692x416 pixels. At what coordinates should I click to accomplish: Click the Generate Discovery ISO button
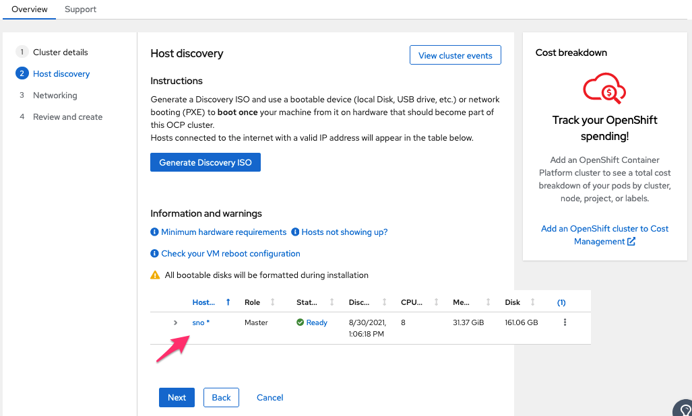click(205, 162)
